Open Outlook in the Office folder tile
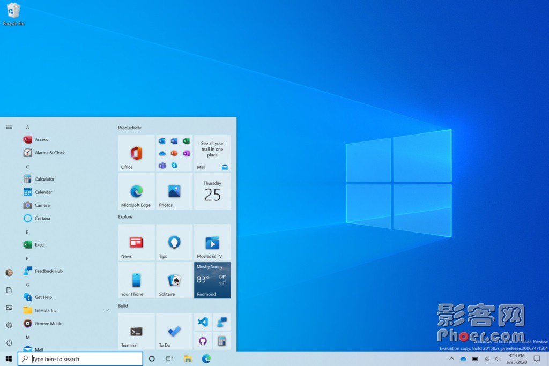 tap(162, 141)
